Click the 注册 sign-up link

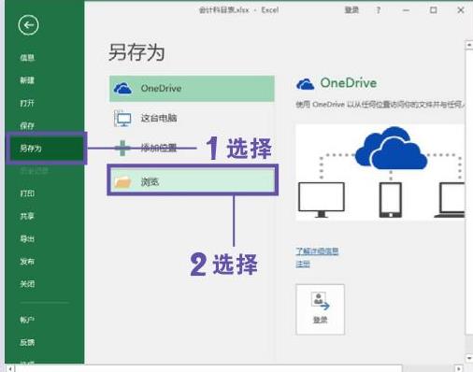(303, 265)
